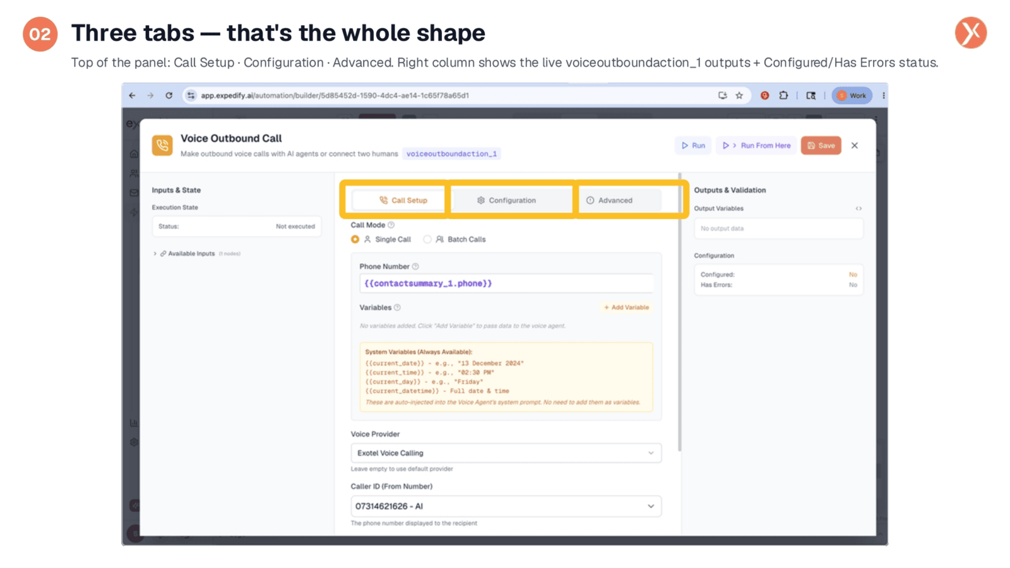Open the browser extensions puzzle icon
Screen dimensions: 1010x568
(783, 95)
